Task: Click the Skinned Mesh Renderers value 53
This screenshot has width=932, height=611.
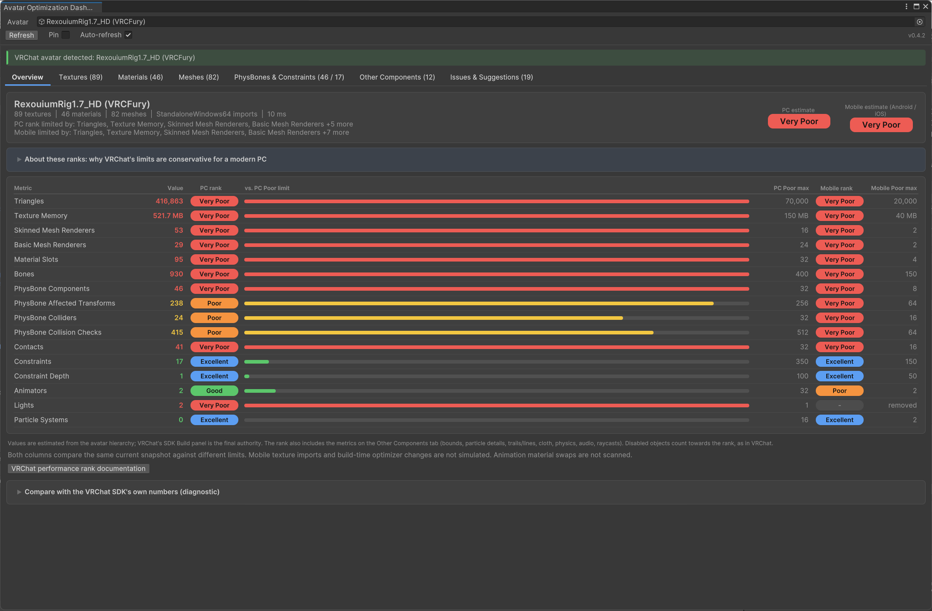Action: point(179,231)
